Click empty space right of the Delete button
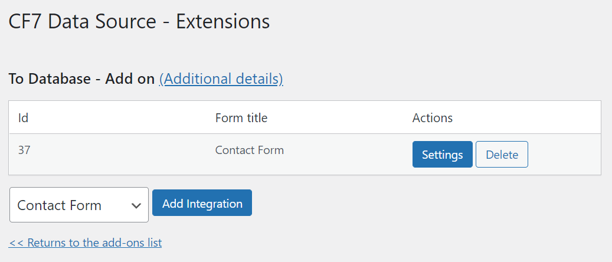Image resolution: width=612 pixels, height=262 pixels. click(564, 155)
